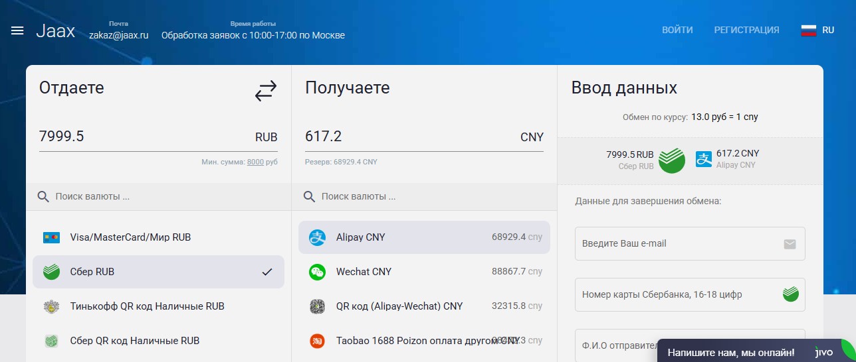The height and width of the screenshot is (362, 856).
Task: Click search magnifier icon in Отдаете column
Action: pyautogui.click(x=43, y=197)
